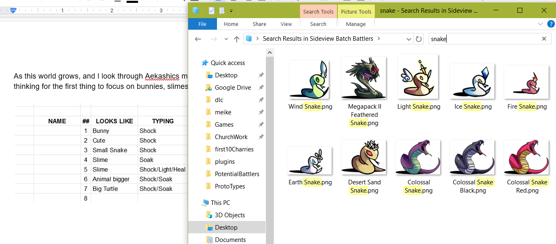This screenshot has width=556, height=244.
Task: Select Quick access in navigation pane
Action: pyautogui.click(x=228, y=63)
